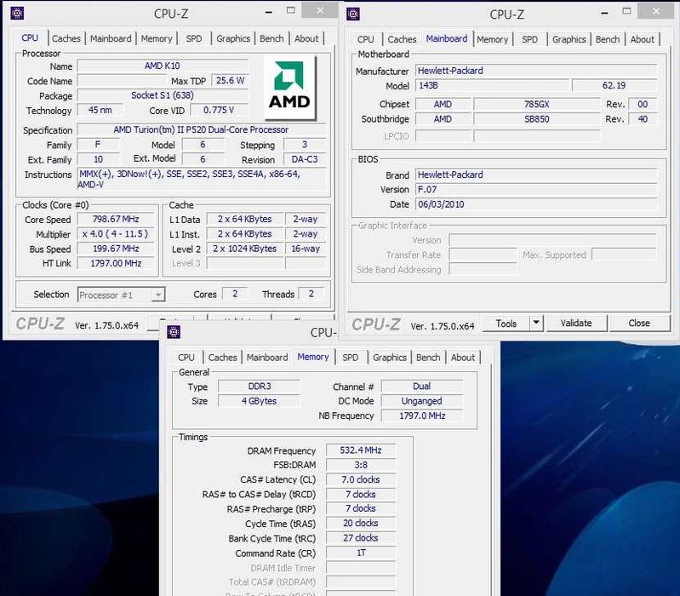The width and height of the screenshot is (680, 596).
Task: Click the memory Size value 4 GBytes
Action: pyautogui.click(x=259, y=401)
